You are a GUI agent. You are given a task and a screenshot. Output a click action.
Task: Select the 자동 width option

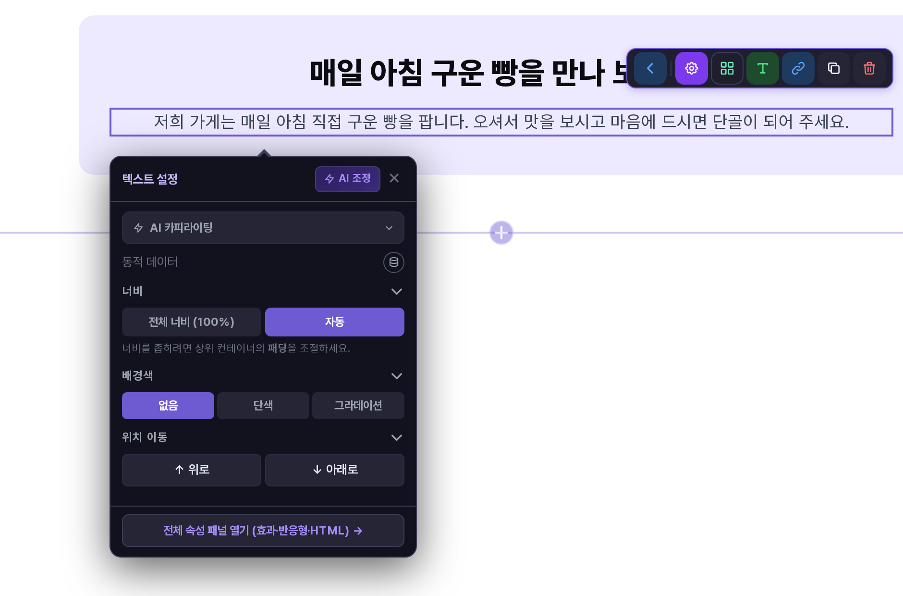(334, 322)
